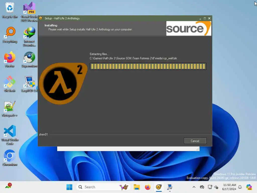Screen dimensions: 257x193
Task: Click the display network tray icon
Action: (210, 187)
